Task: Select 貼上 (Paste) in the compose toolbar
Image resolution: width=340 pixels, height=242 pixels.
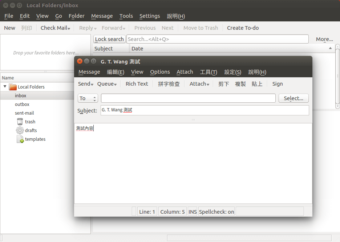Action: click(x=257, y=84)
